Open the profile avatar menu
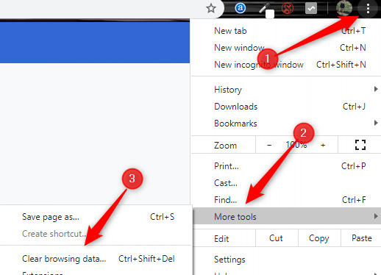The width and height of the screenshot is (381, 275). [x=344, y=8]
